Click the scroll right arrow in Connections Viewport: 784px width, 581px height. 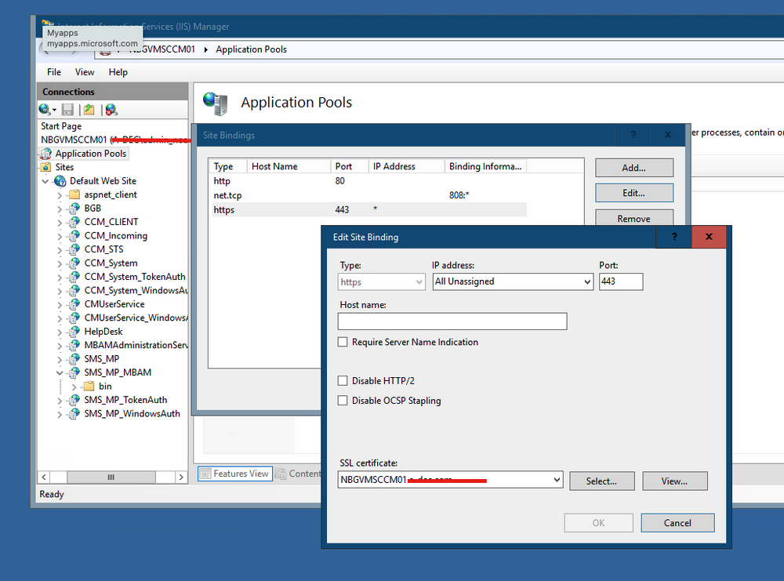(x=181, y=477)
